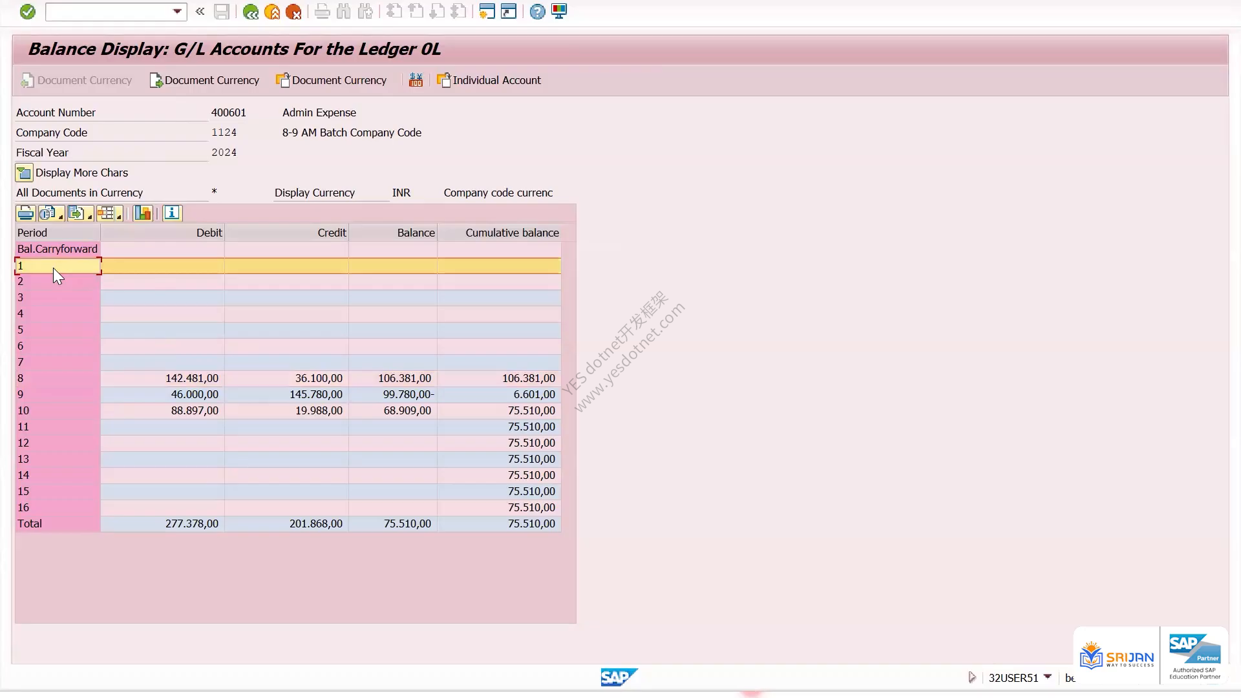Image resolution: width=1241 pixels, height=698 pixels.
Task: Click the red Cancel icon
Action: point(293,12)
